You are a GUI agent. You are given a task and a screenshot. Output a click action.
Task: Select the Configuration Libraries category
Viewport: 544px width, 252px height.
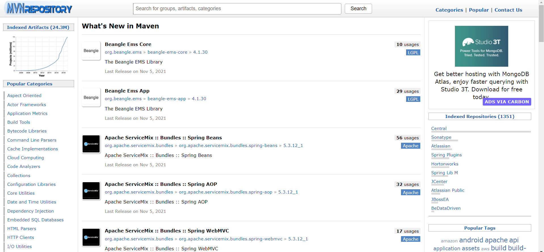tap(31, 184)
